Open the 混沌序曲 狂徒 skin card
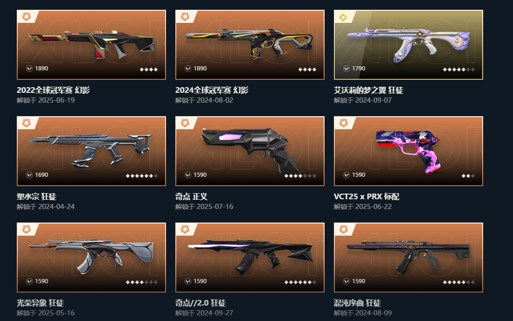This screenshot has height=321, width=513. click(x=409, y=258)
